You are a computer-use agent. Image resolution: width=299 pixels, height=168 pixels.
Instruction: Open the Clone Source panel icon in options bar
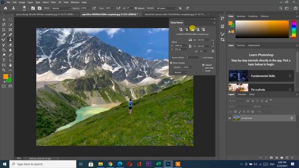coord(39,8)
